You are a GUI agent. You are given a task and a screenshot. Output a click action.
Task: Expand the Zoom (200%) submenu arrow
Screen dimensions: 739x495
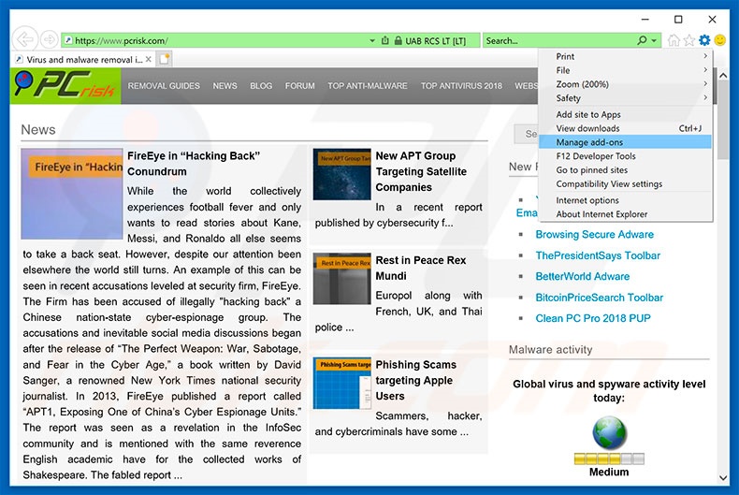click(705, 84)
